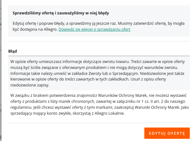
Task: Click the dimmed page strip beside the dialog
Action: click(x=1, y=70)
